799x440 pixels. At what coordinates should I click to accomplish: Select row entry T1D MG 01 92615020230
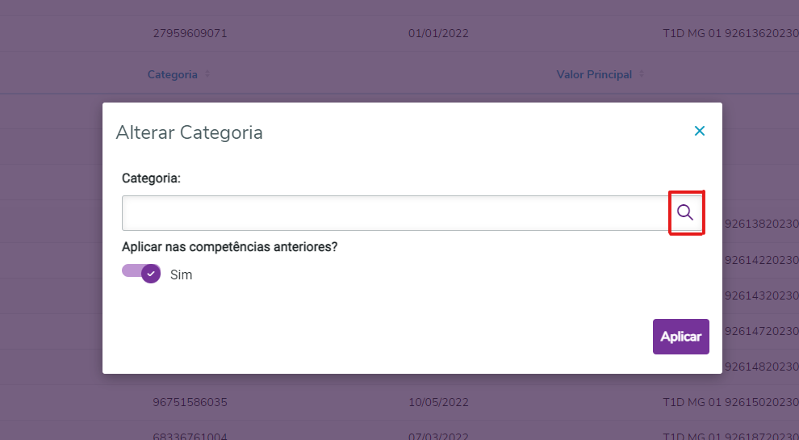click(730, 401)
